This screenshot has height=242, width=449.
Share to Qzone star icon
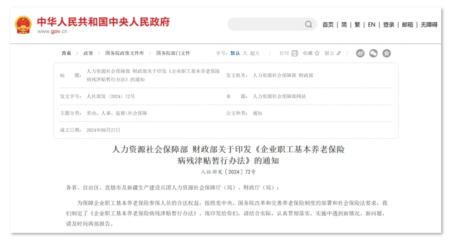(386, 53)
